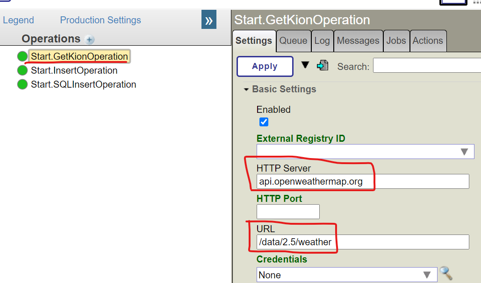Viewport: 481px width, 283px height.
Task: Click green status dot of Start.GetKionOperation
Action: coord(22,56)
